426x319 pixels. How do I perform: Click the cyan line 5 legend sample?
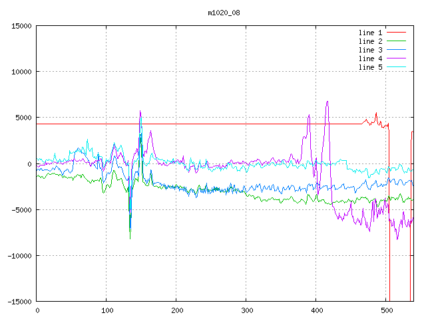click(x=396, y=67)
